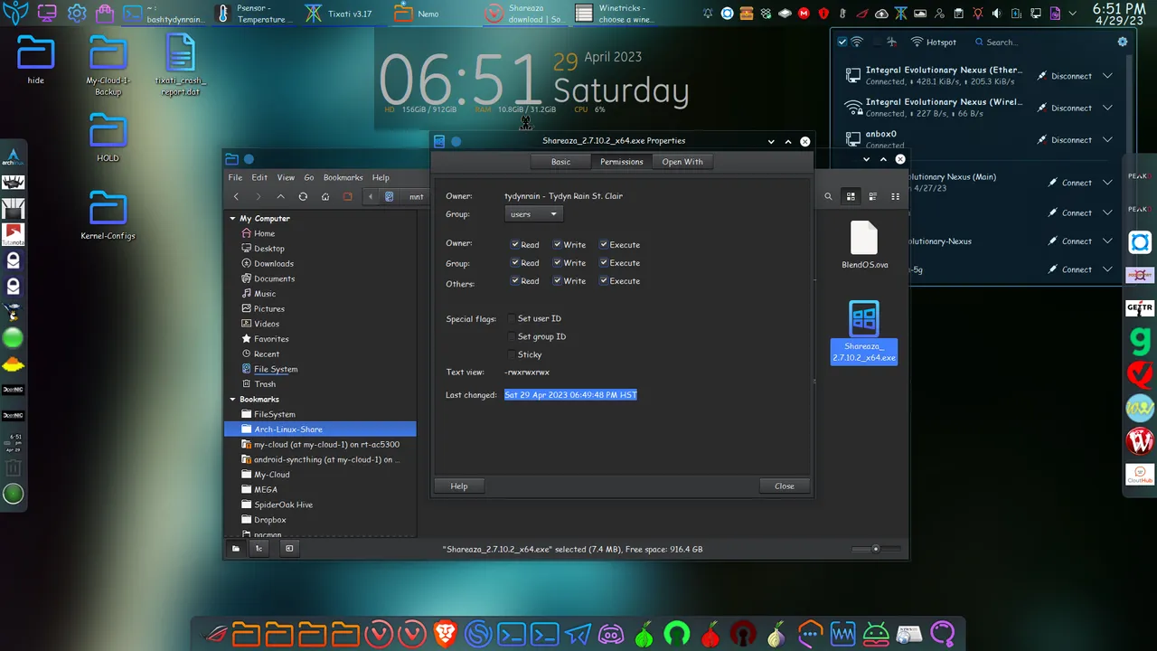The height and width of the screenshot is (651, 1157).
Task: Click the Help button in Properties dialog
Action: coord(459,486)
